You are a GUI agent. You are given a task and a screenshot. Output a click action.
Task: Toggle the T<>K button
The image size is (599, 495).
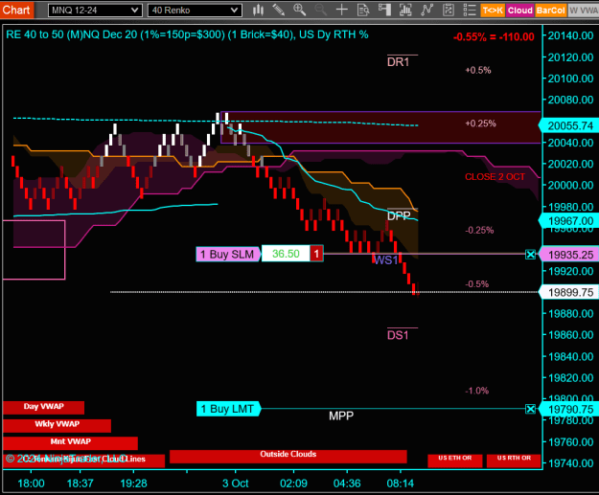coord(493,11)
